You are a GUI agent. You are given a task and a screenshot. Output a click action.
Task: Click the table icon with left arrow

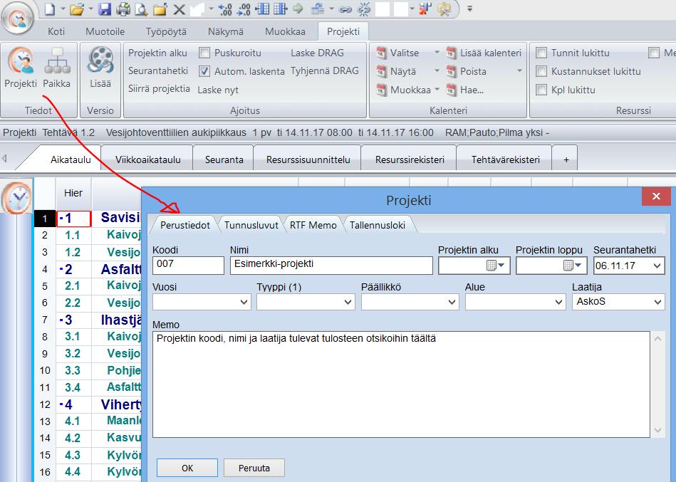(x=262, y=9)
